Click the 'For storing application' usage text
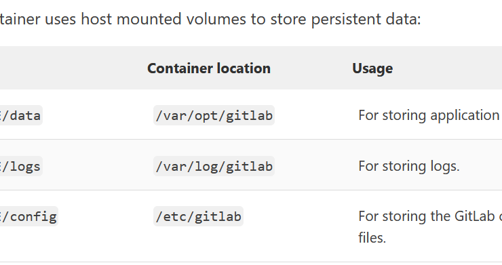This screenshot has height=265, width=502. [x=429, y=115]
